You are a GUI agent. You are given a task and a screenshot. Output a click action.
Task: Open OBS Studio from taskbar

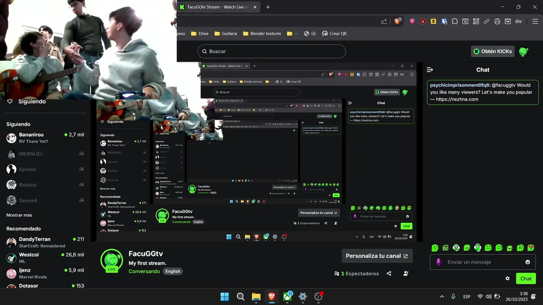pyautogui.click(x=319, y=297)
